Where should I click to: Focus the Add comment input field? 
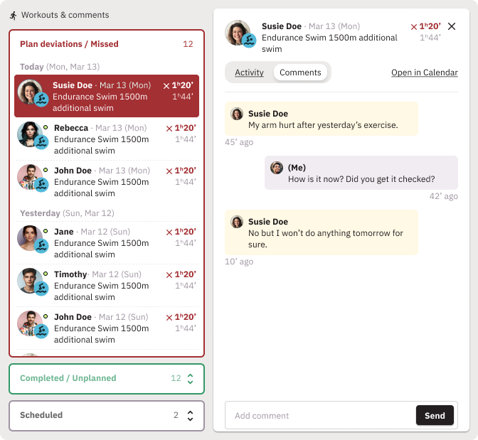[x=320, y=416]
